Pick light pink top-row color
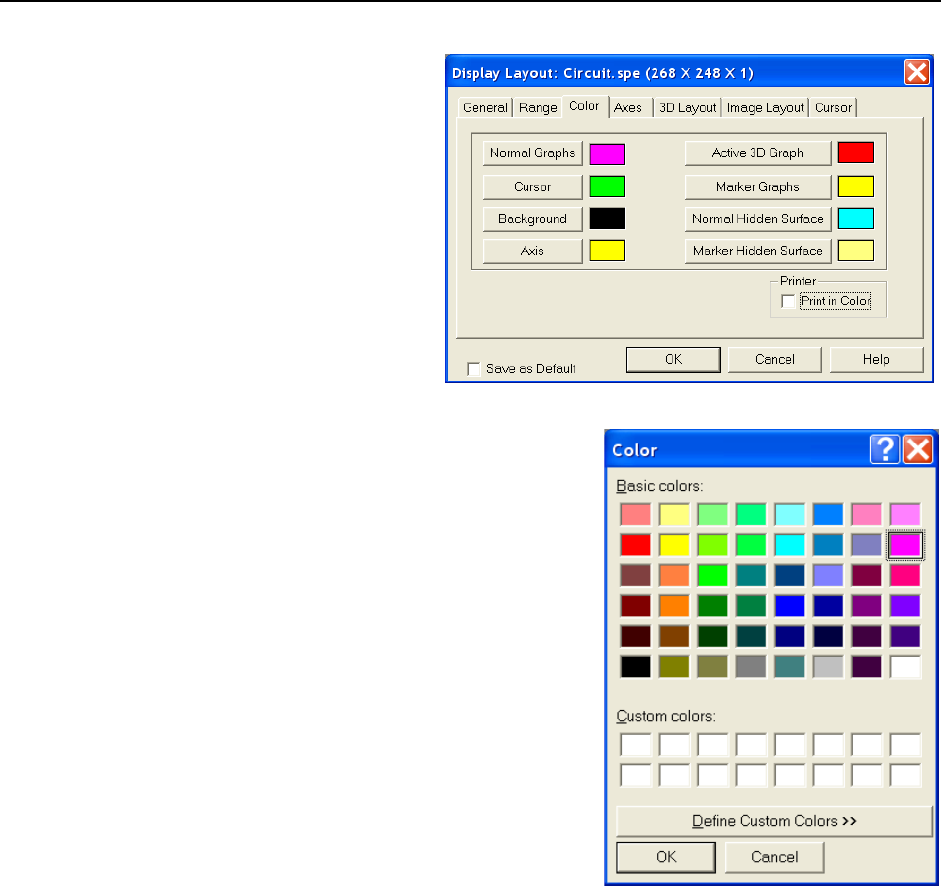Viewport: 941px width, 886px height. pyautogui.click(x=867, y=514)
